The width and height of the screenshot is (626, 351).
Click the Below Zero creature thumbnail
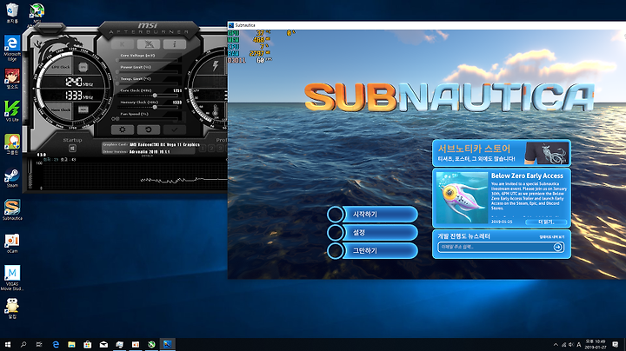[462, 198]
